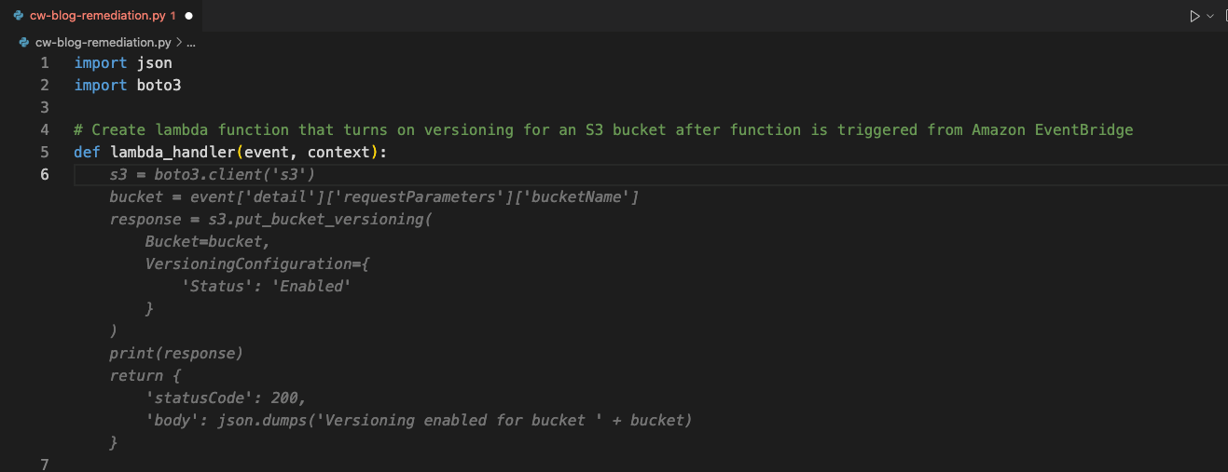Click the split editor icon

click(x=1224, y=16)
